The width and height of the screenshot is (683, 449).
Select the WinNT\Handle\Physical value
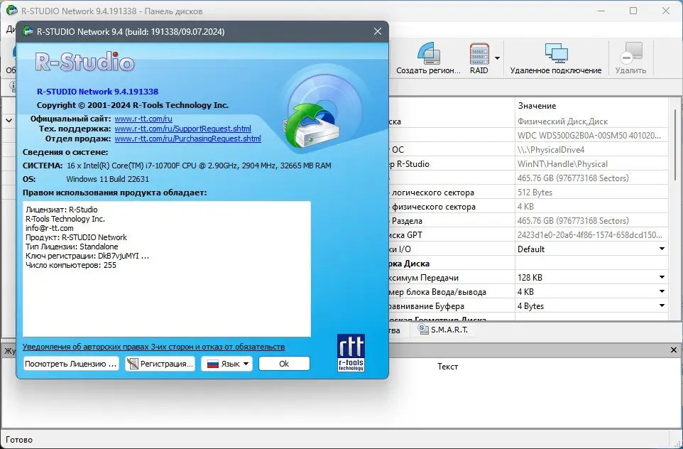point(591,164)
